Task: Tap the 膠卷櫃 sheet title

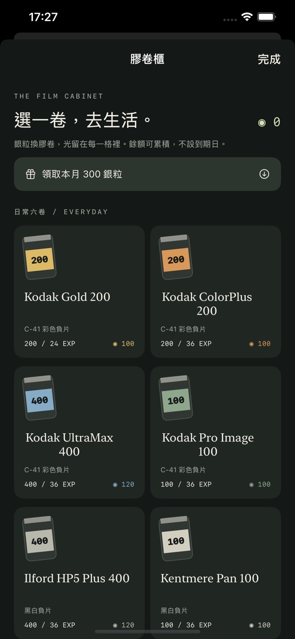Action: [x=147, y=59]
